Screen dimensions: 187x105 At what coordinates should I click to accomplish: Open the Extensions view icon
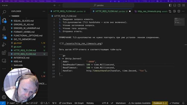[x=4, y=52]
